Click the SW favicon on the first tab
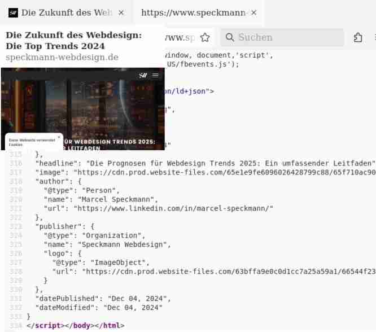Viewport: 376px width, 332px height. (x=12, y=12)
